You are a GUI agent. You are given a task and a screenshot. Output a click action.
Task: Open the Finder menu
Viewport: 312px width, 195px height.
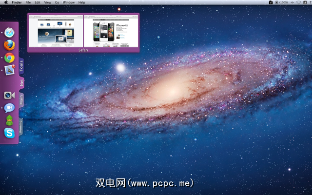(x=17, y=2)
